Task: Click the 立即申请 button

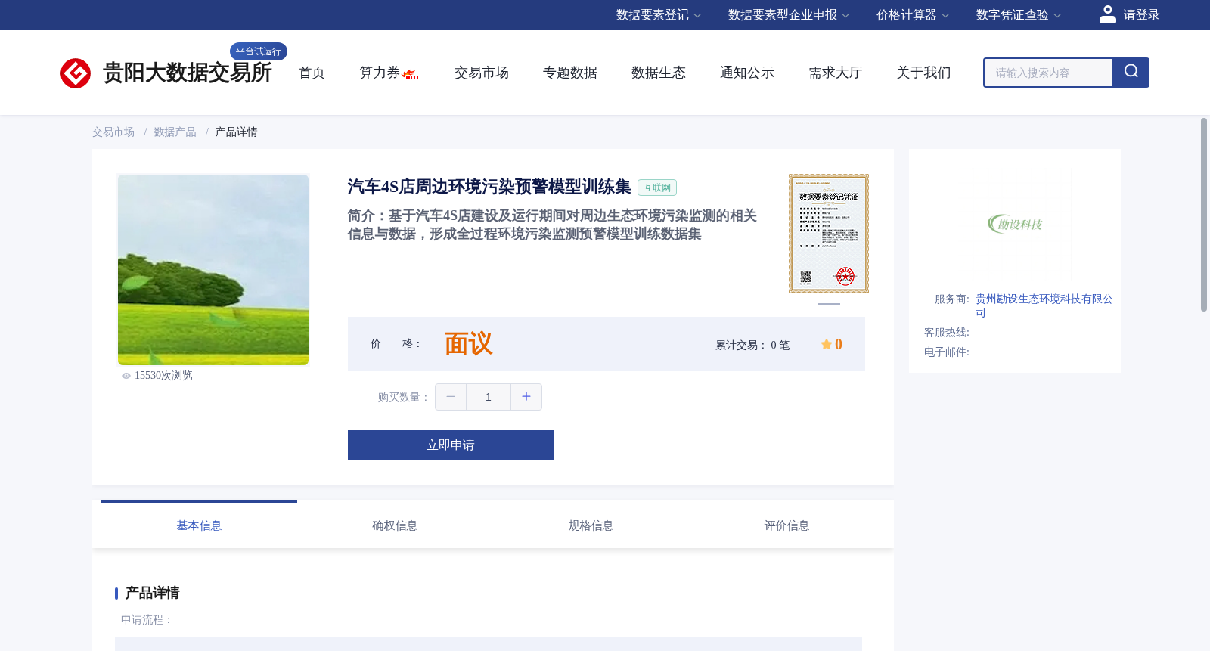Action: (451, 445)
